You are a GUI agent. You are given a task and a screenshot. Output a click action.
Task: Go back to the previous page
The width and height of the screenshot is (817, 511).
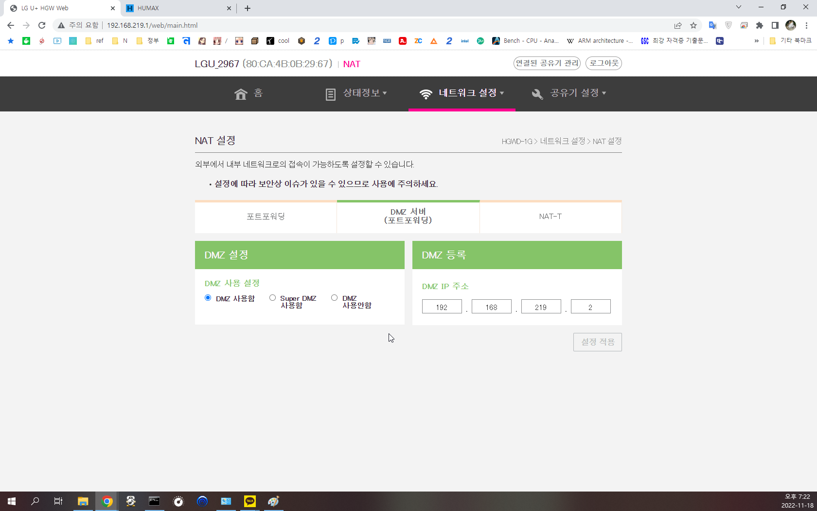11,25
